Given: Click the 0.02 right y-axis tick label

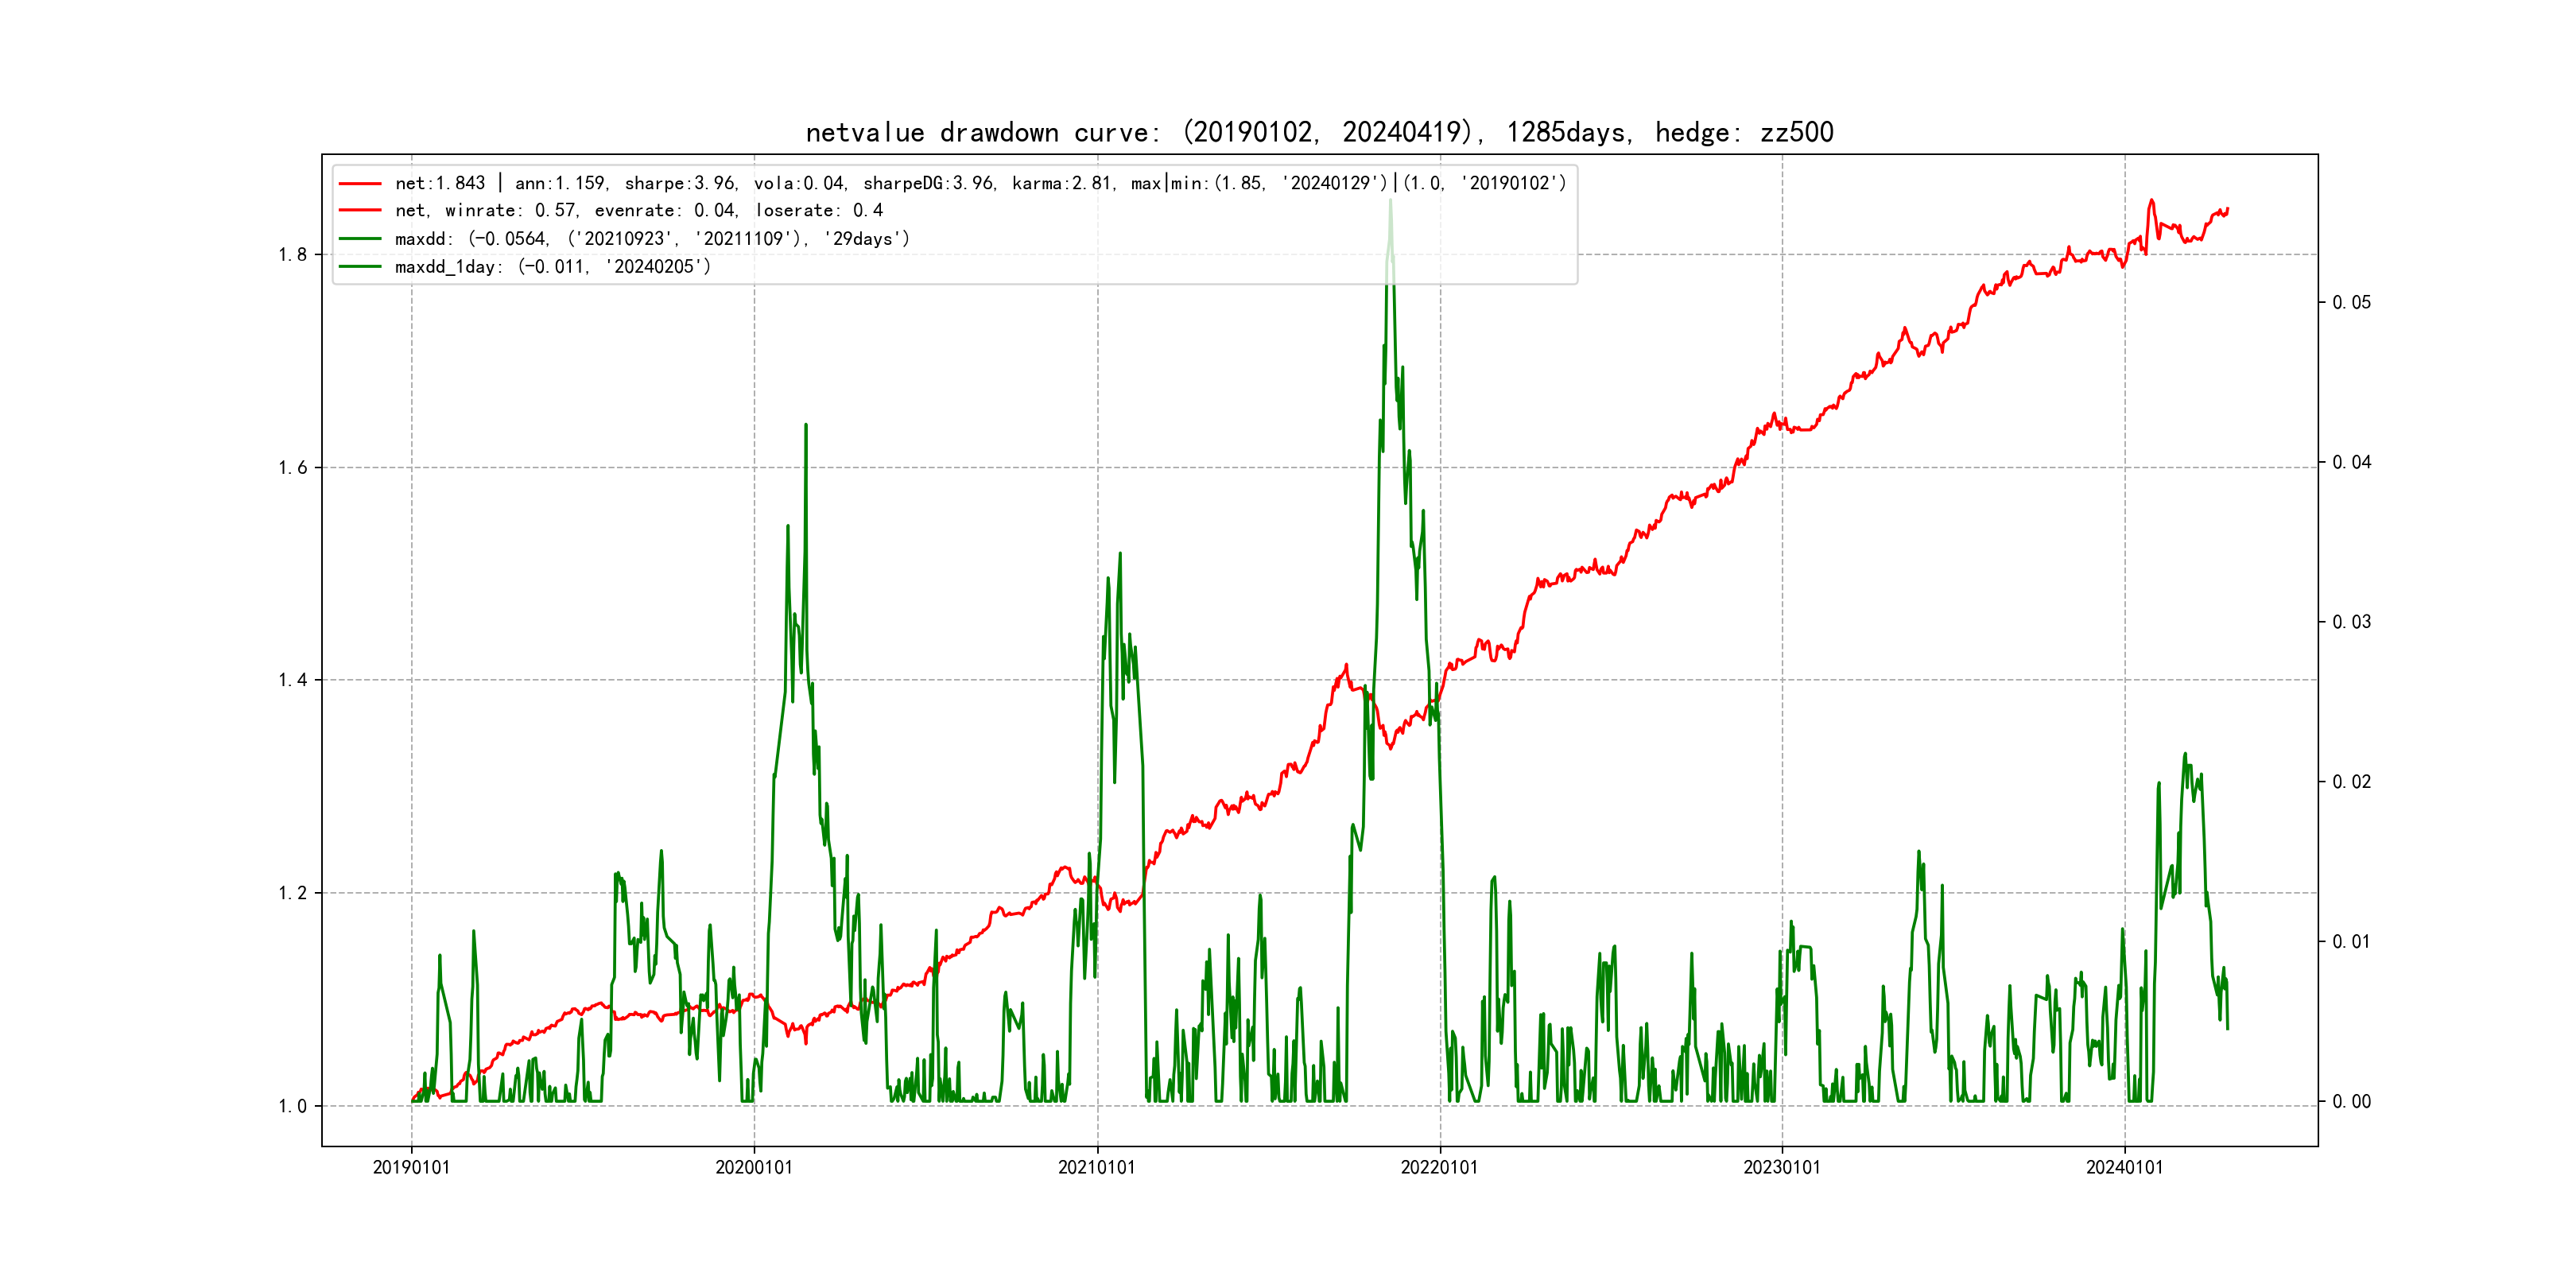Looking at the screenshot, I should pyautogui.click(x=2351, y=782).
